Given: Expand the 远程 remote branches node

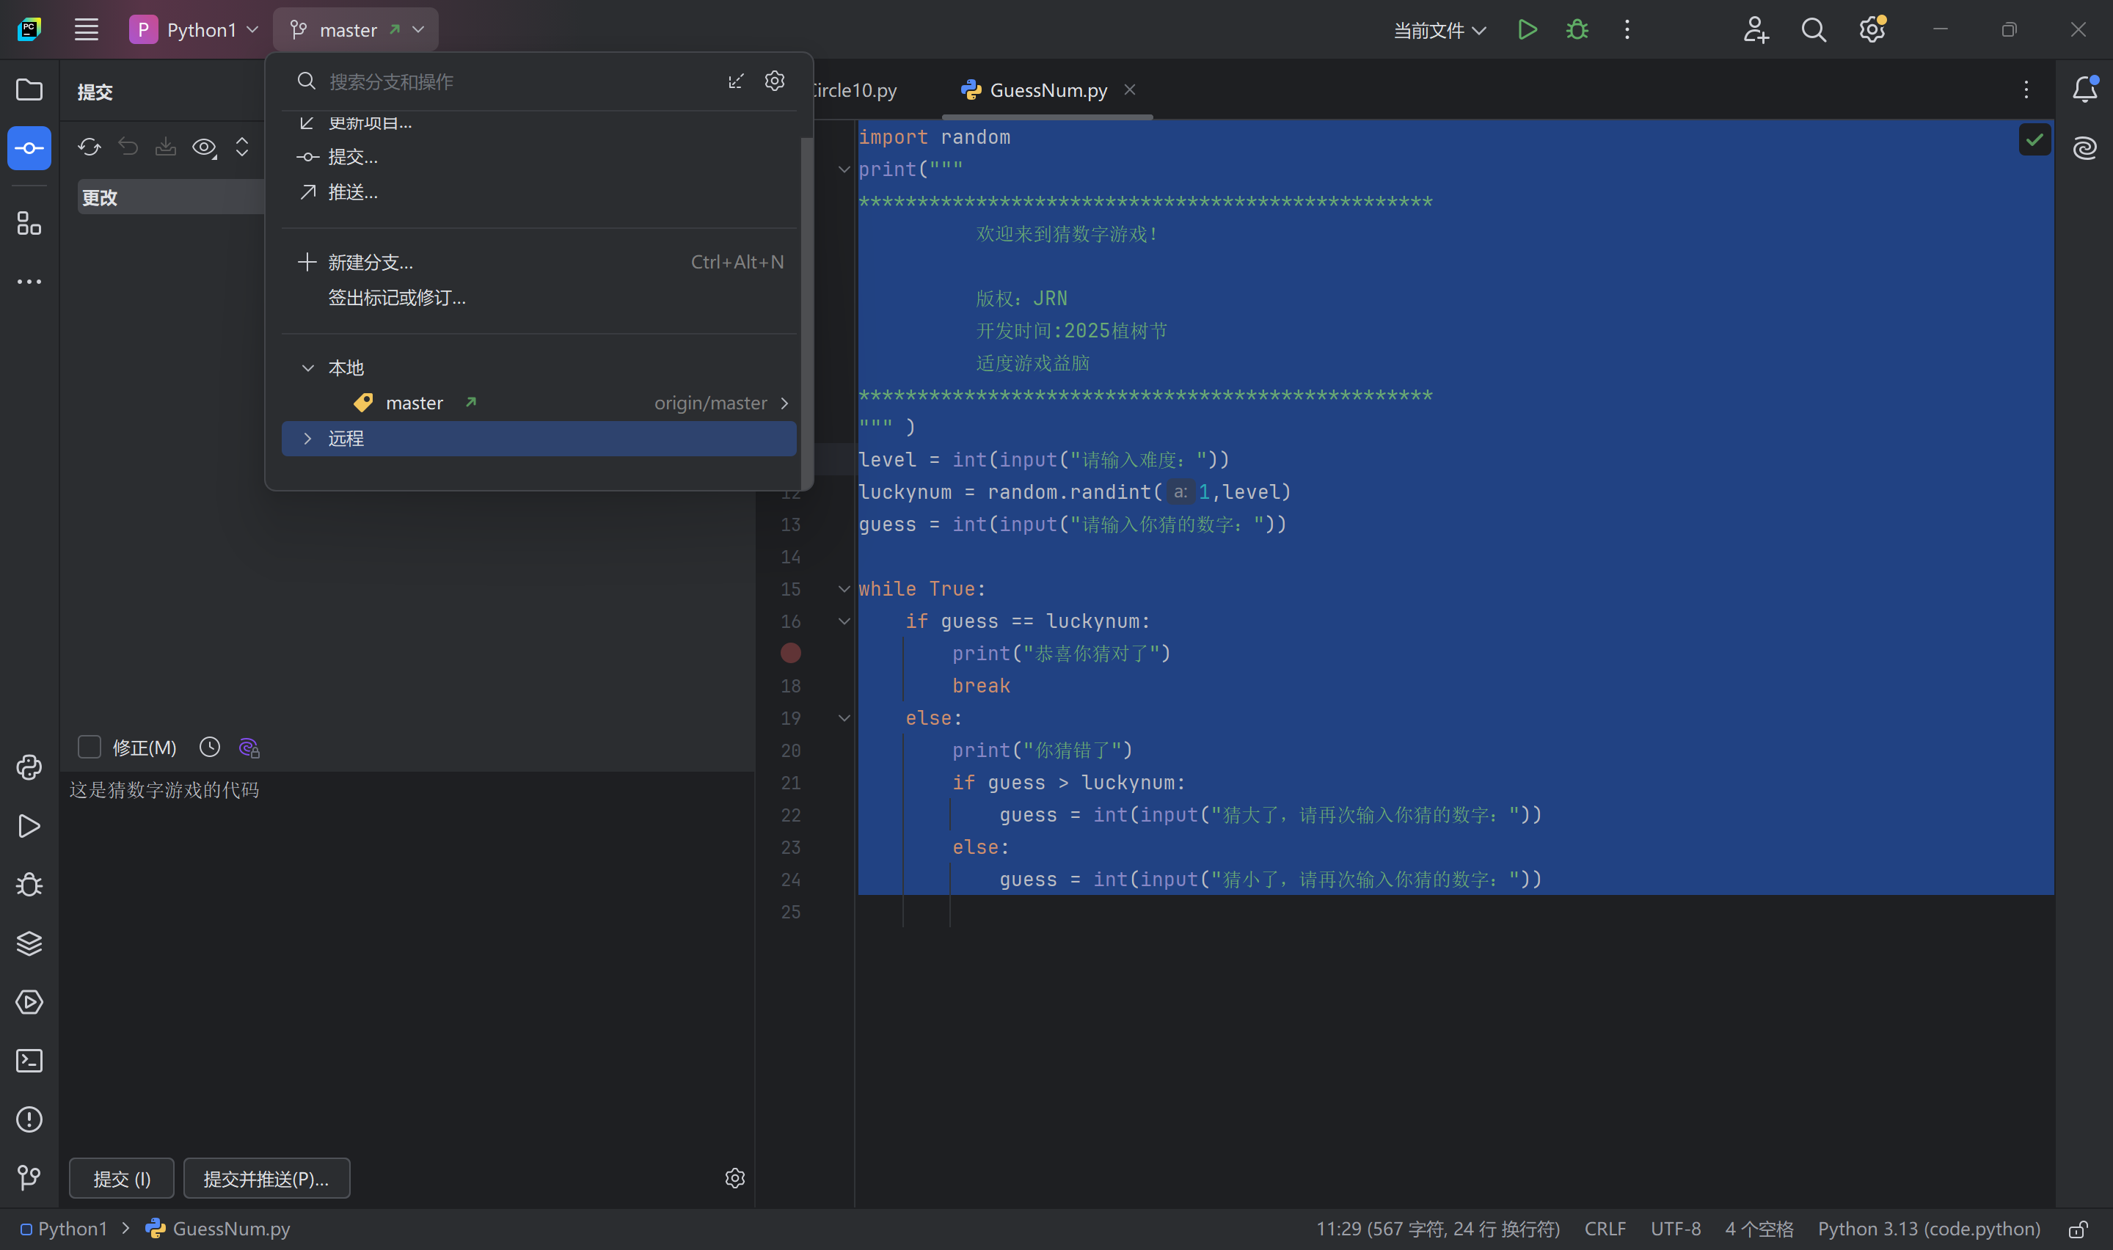Looking at the screenshot, I should 307,439.
